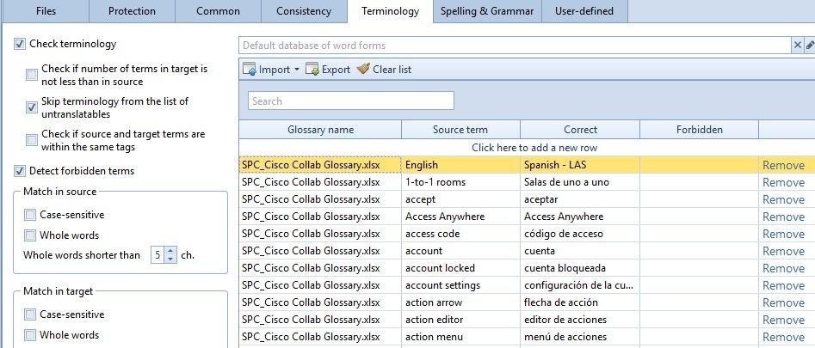
Task: Remove the English / Spanish - LAS row
Action: tap(783, 166)
